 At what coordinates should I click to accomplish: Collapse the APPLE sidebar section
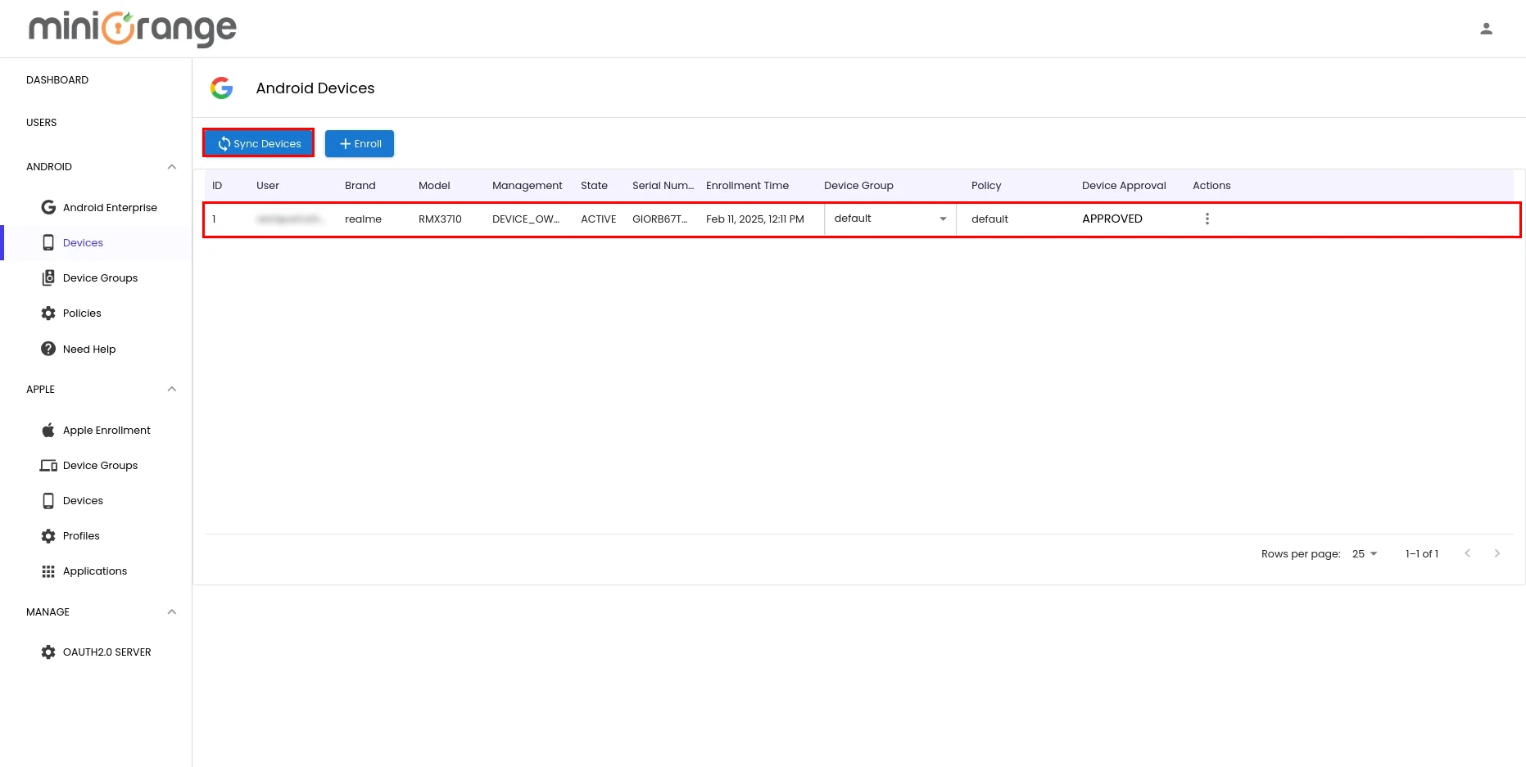[172, 389]
